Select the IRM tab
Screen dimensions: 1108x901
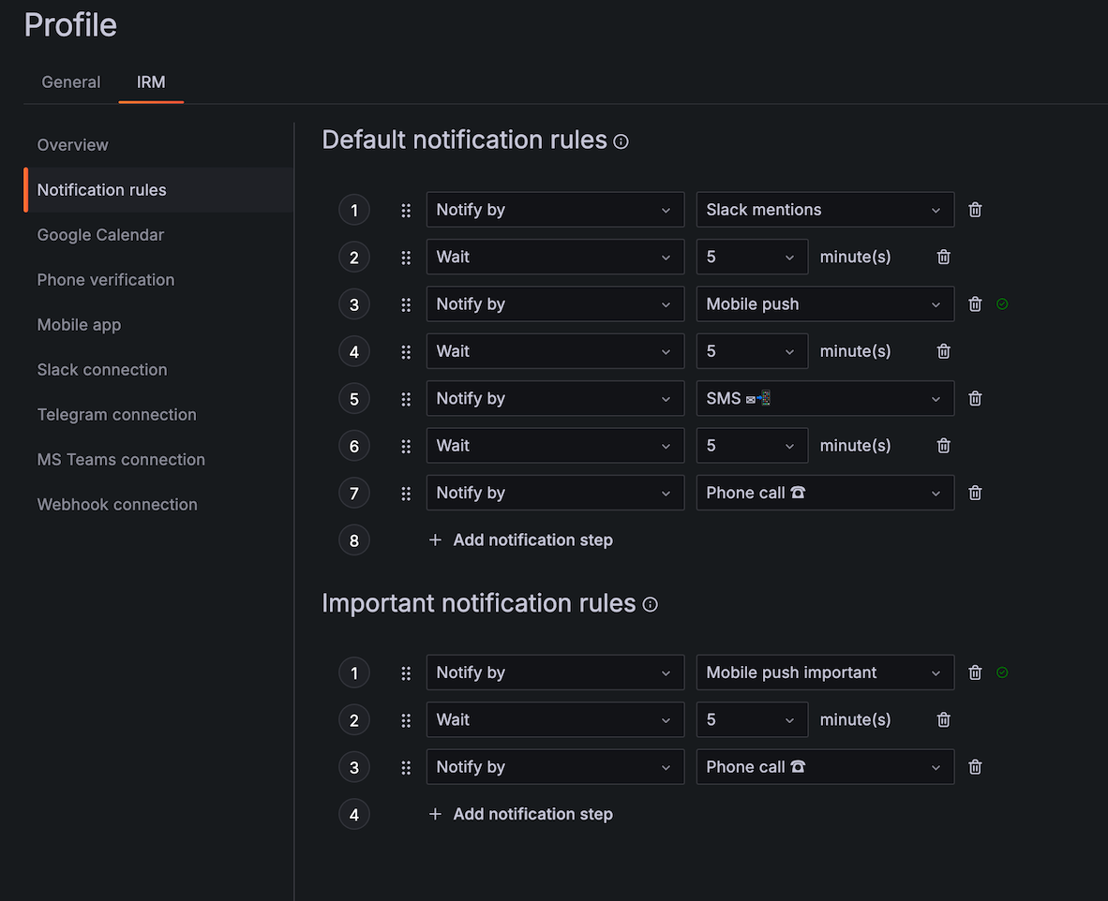point(151,82)
